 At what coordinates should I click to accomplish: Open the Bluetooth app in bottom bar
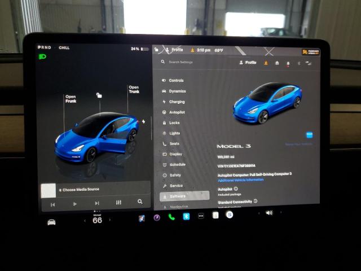tap(186, 216)
